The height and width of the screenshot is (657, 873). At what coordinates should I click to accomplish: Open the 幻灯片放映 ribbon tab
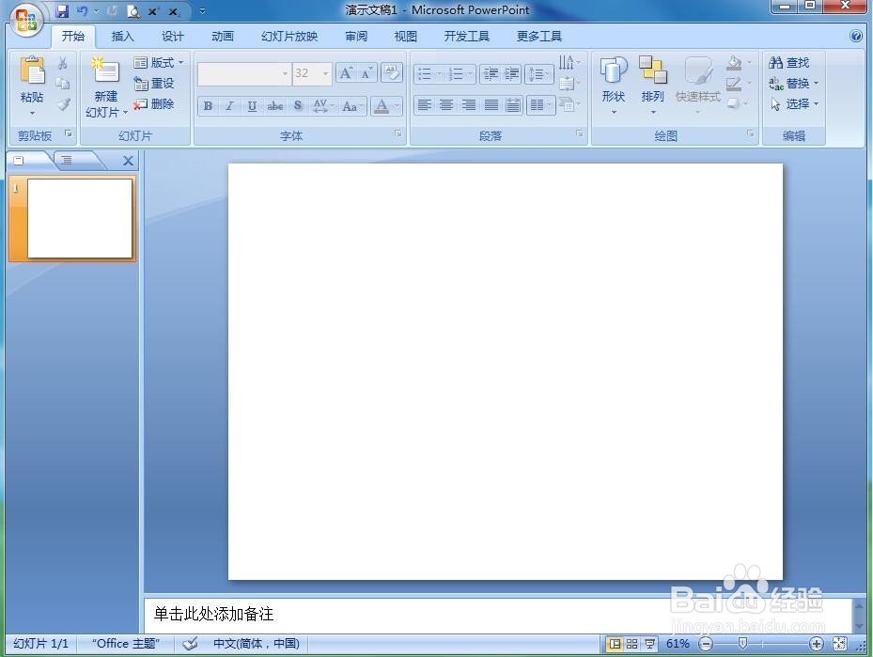[289, 37]
